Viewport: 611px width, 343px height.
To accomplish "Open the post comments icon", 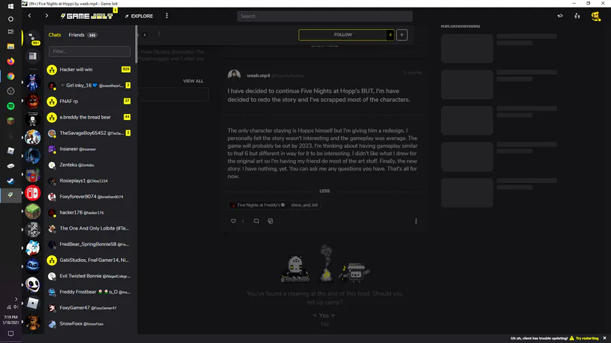I will click(x=256, y=221).
